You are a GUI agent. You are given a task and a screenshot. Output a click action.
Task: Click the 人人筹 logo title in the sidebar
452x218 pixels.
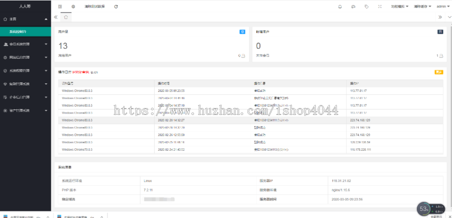pos(25,7)
